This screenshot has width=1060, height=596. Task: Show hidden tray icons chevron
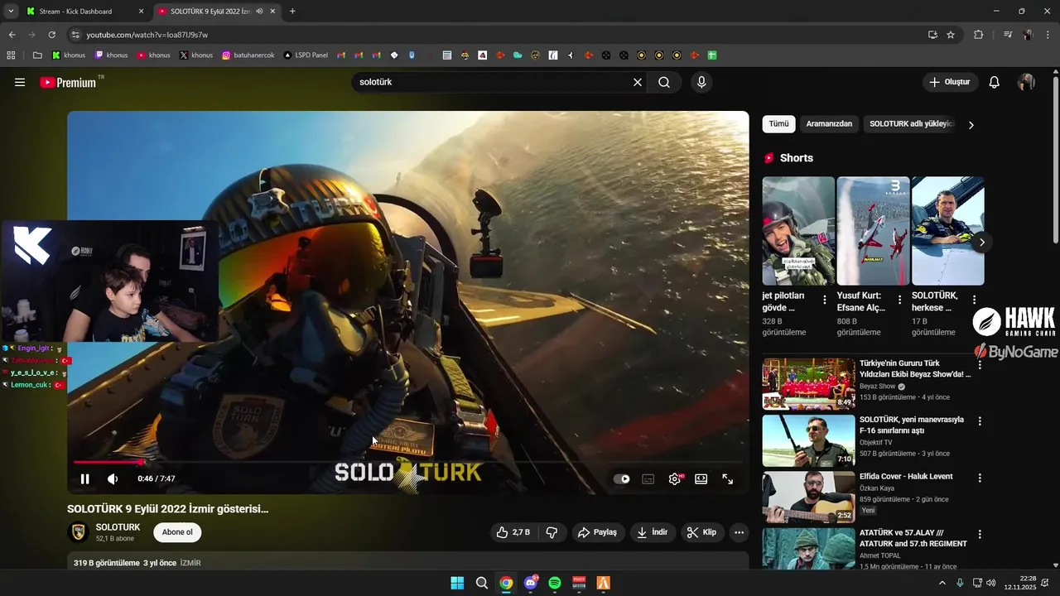click(942, 583)
